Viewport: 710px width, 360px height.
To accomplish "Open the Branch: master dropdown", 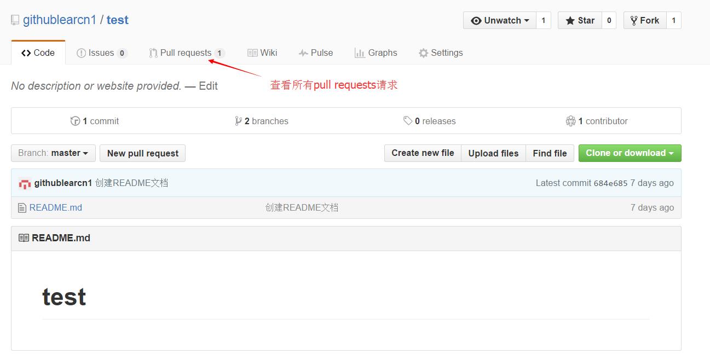I will click(x=53, y=153).
